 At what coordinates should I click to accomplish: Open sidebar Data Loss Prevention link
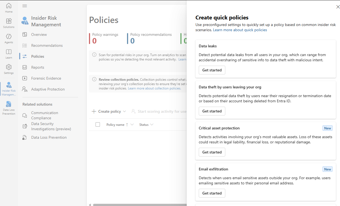[49, 137]
